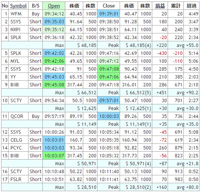Viewport: 201px width, 193px height.
Task: Click open time 09:54:34
Action: pyautogui.click(x=54, y=101)
